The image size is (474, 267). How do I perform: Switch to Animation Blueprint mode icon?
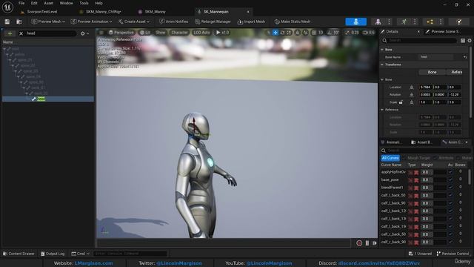pos(430,22)
